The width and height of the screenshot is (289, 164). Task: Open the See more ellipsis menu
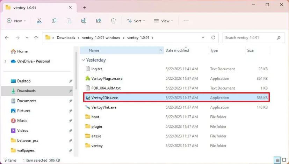pyautogui.click(x=186, y=21)
